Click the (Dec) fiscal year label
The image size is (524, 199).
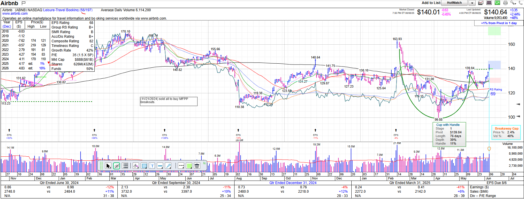pos(7,26)
